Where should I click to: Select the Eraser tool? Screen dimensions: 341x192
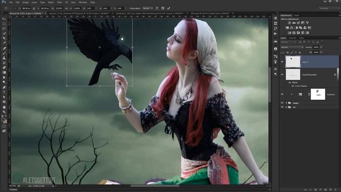click(4, 68)
